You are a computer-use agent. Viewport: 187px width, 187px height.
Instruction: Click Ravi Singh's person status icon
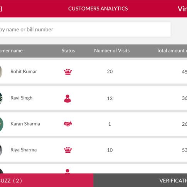(x=67, y=99)
